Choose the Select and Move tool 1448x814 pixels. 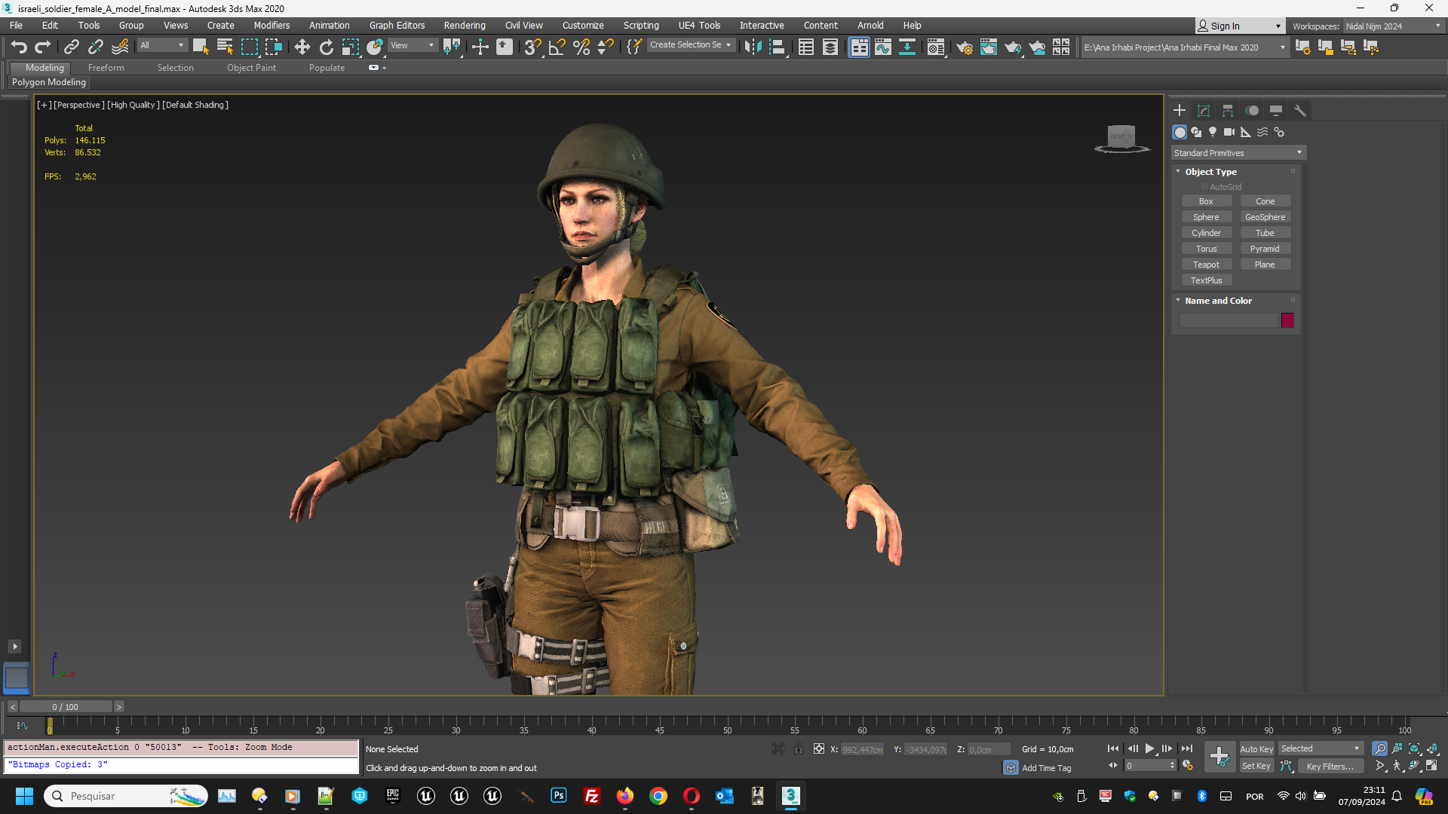(x=302, y=47)
